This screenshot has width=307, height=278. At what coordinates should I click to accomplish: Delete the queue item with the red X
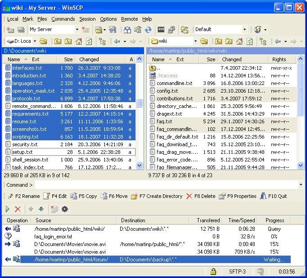point(18,209)
